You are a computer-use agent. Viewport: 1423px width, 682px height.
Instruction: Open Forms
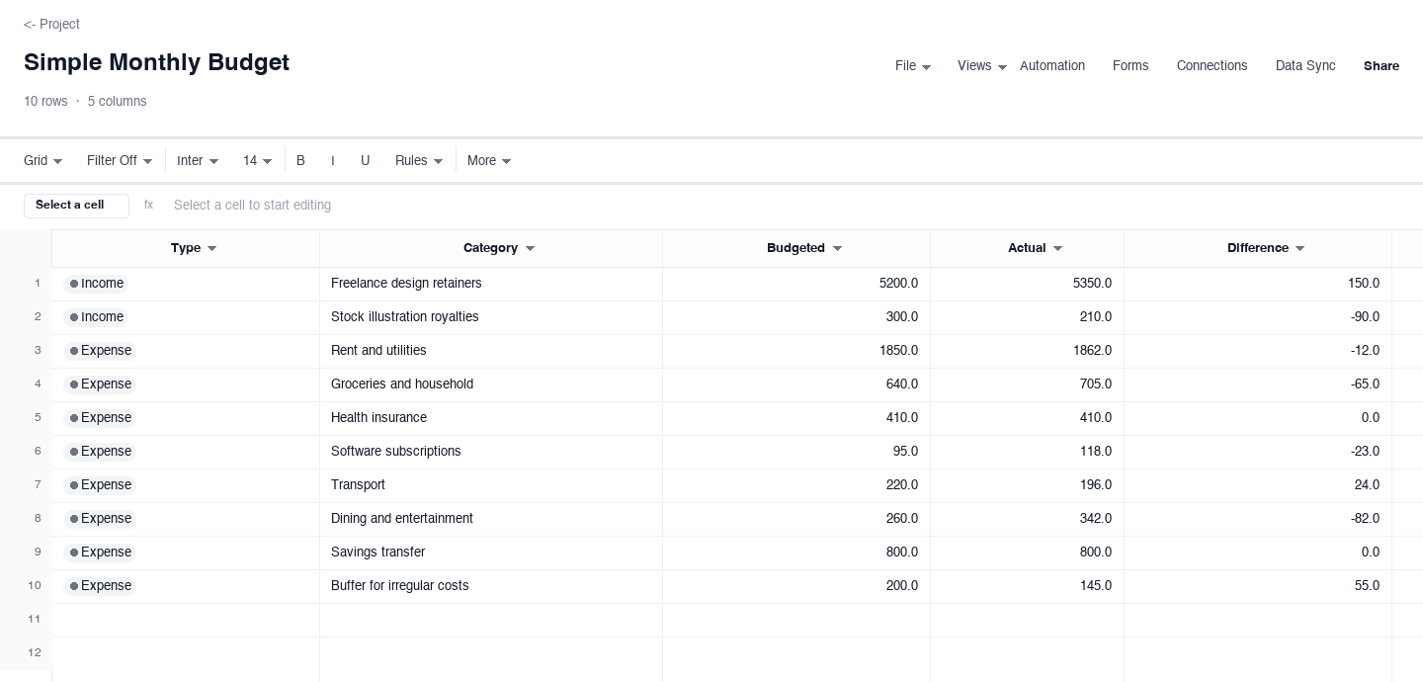(x=1130, y=66)
